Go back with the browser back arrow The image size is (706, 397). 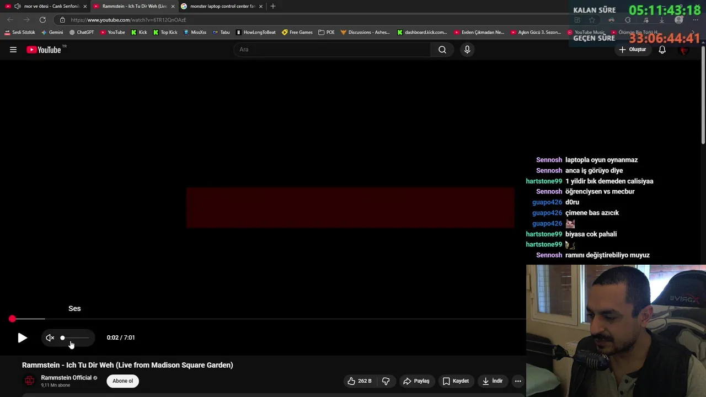(10, 20)
